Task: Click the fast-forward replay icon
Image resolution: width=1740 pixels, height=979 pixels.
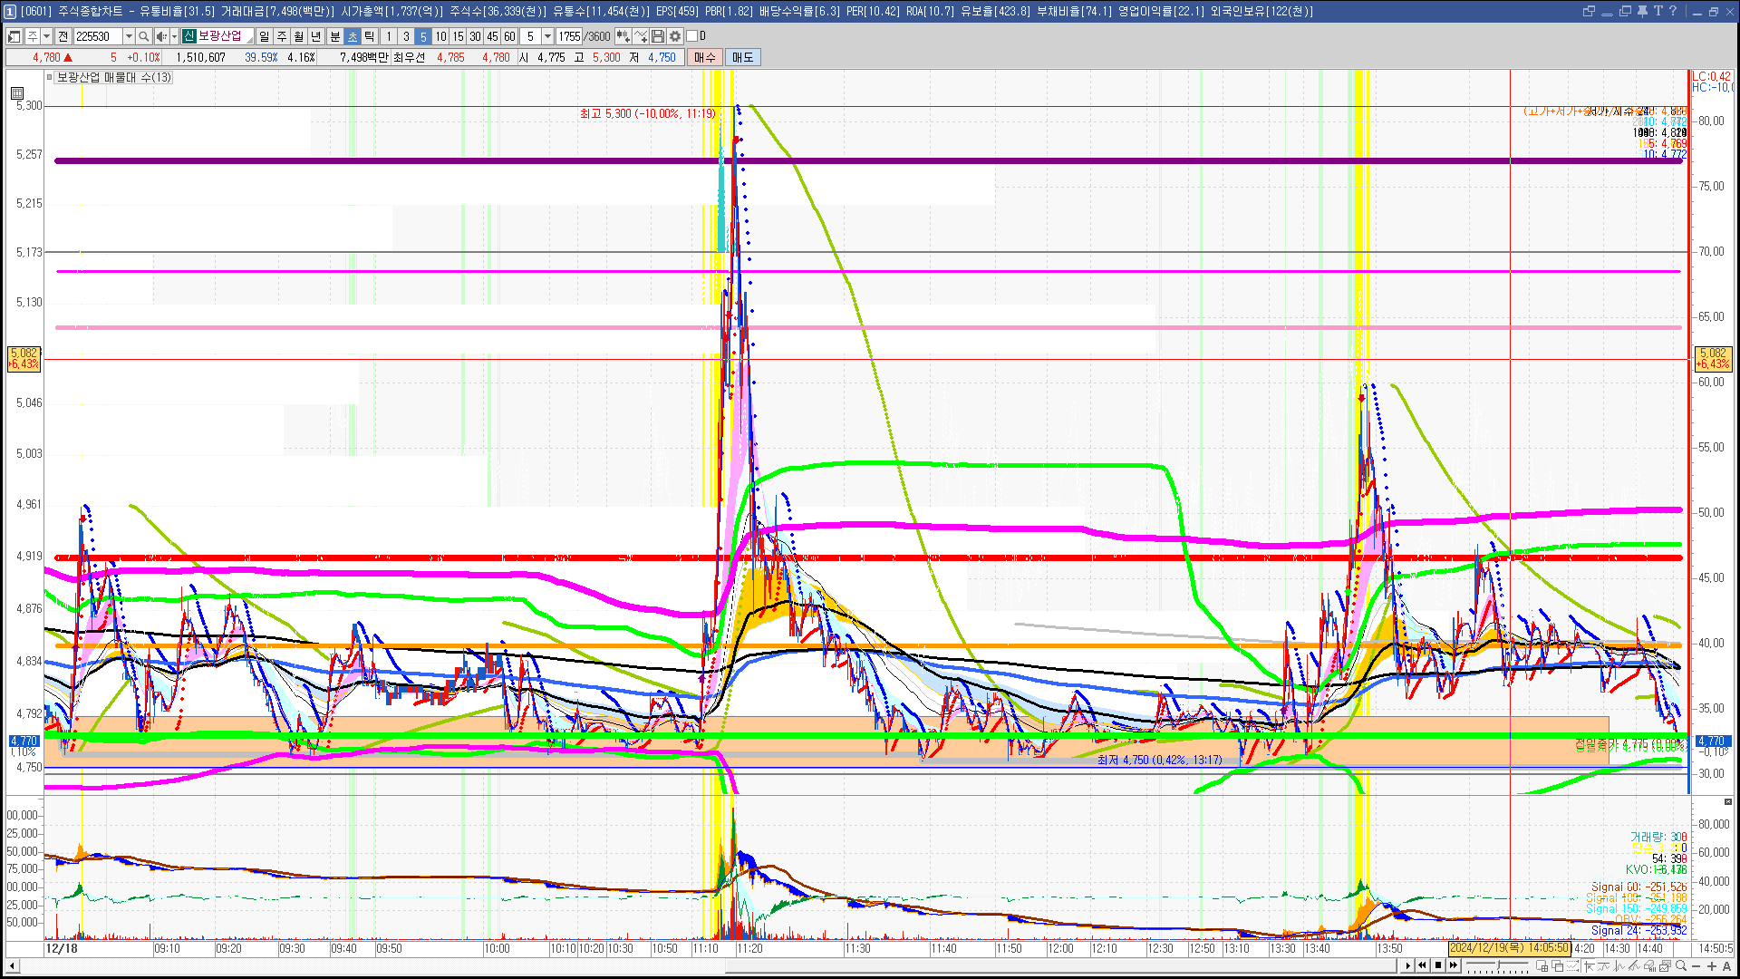Action: tap(1454, 965)
